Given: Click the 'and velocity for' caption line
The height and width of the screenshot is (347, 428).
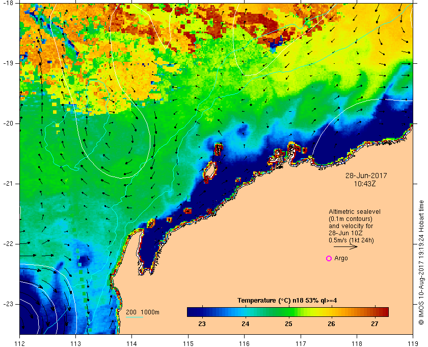Looking at the screenshot, I should [x=351, y=226].
